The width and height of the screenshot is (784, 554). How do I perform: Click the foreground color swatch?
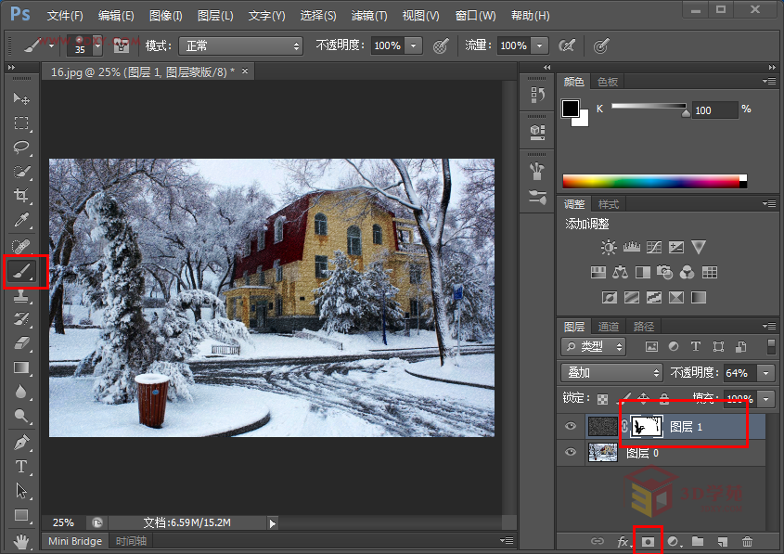(571, 109)
